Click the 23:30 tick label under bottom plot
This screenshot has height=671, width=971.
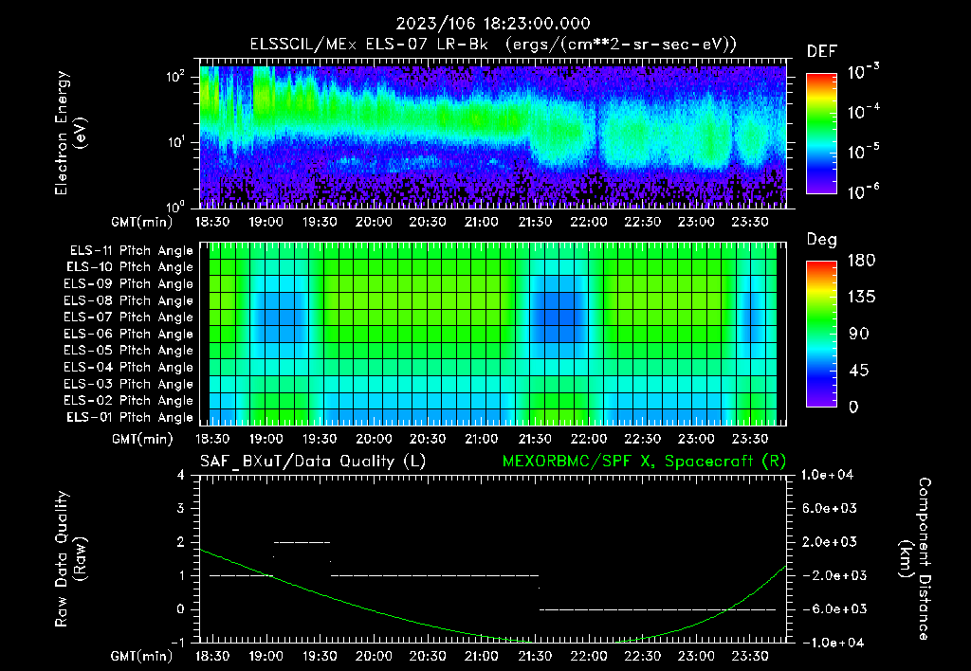pyautogui.click(x=750, y=656)
